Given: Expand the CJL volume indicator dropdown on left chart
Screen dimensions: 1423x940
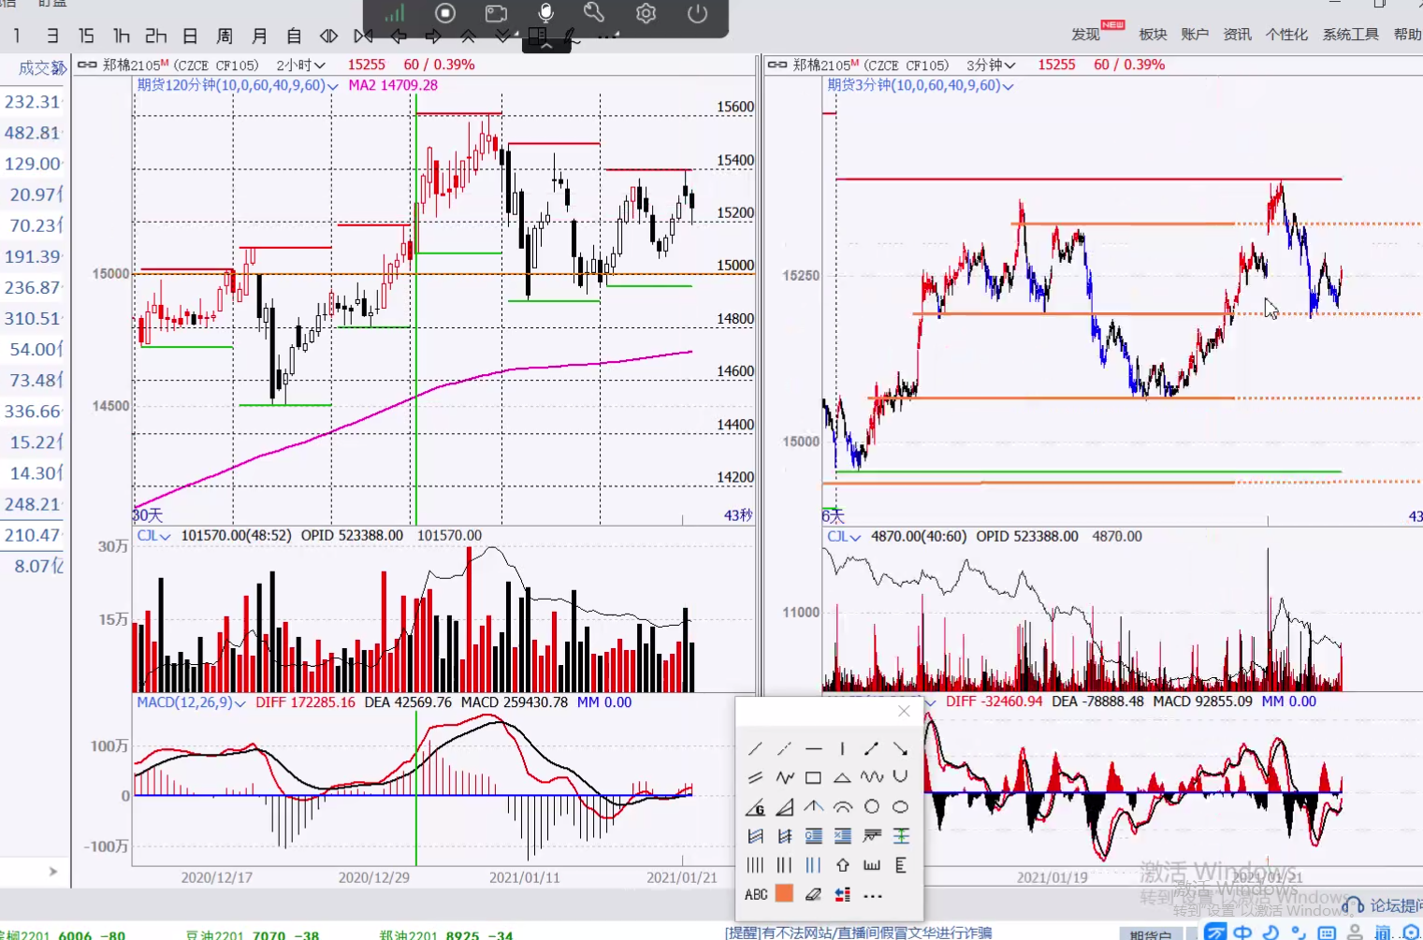Looking at the screenshot, I should click(153, 536).
